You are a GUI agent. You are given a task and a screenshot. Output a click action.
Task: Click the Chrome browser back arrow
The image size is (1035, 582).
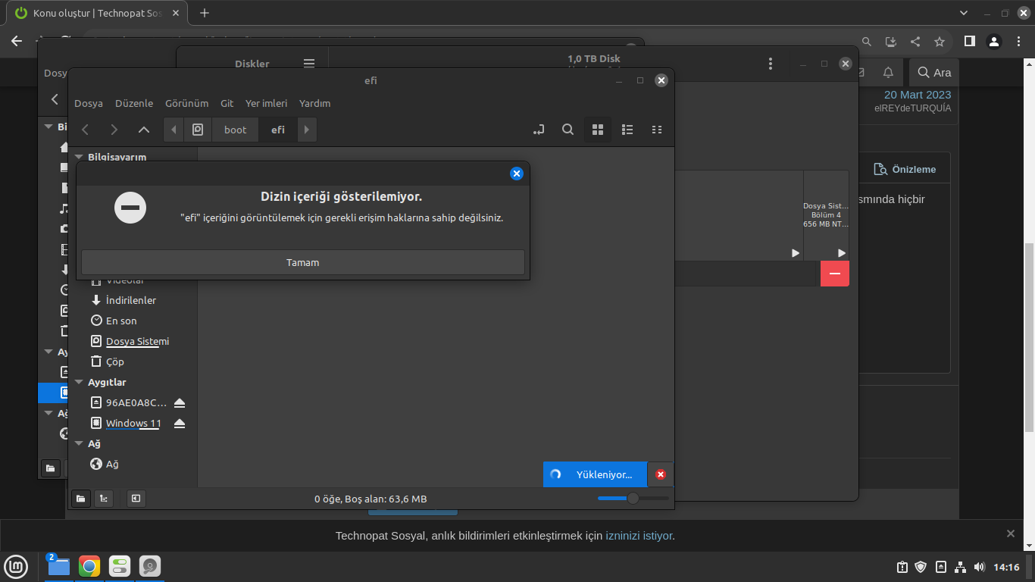[x=17, y=42]
